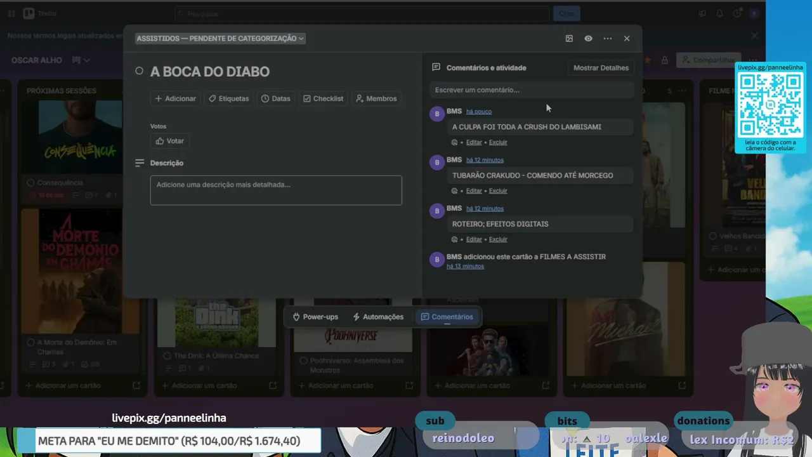Click the Descrição lines icon

point(140,163)
